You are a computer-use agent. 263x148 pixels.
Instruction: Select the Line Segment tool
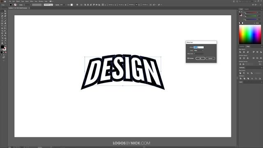pos(5,18)
